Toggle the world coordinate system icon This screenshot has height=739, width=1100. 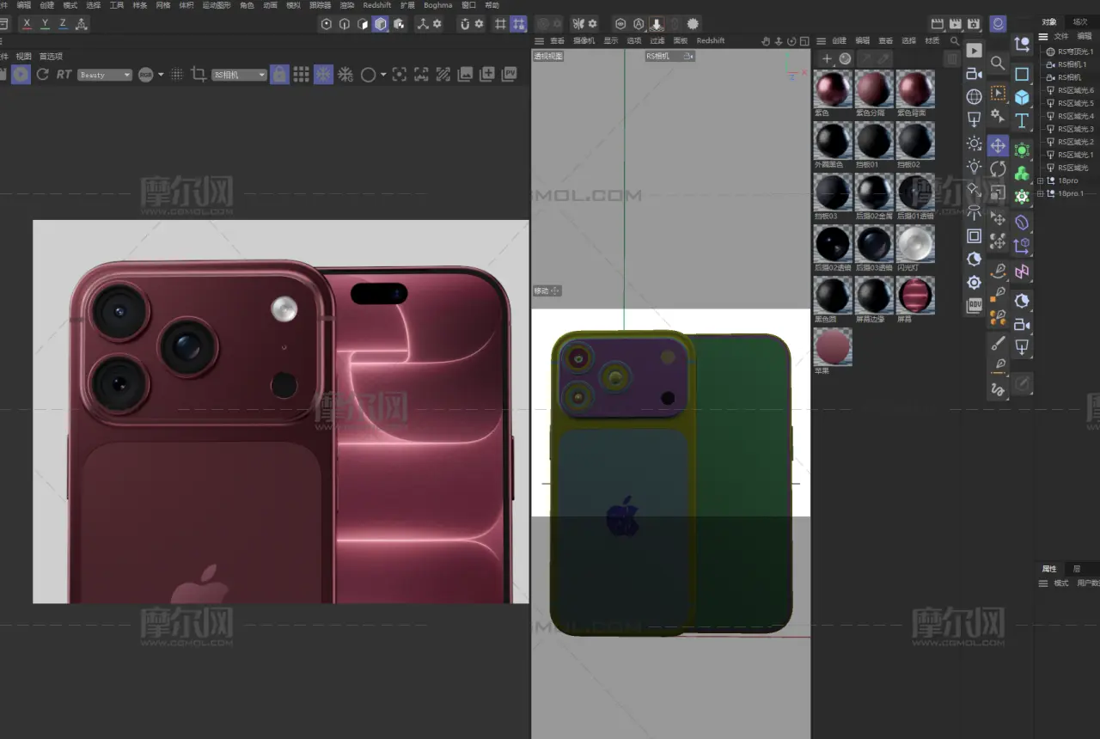pyautogui.click(x=82, y=24)
